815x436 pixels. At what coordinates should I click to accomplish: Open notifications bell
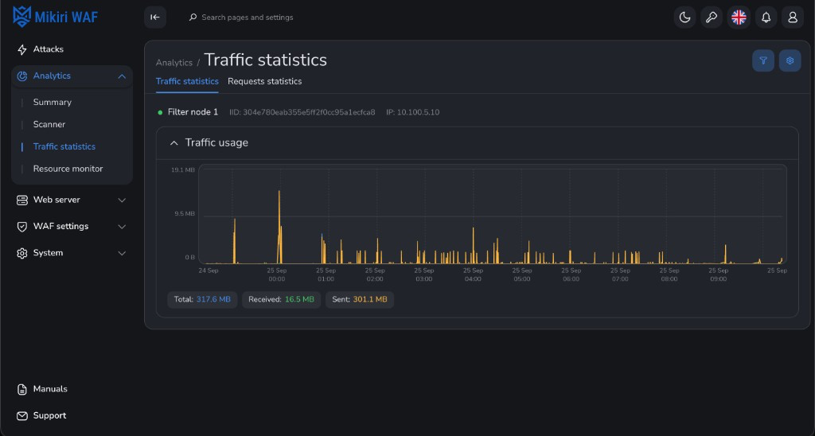[766, 18]
